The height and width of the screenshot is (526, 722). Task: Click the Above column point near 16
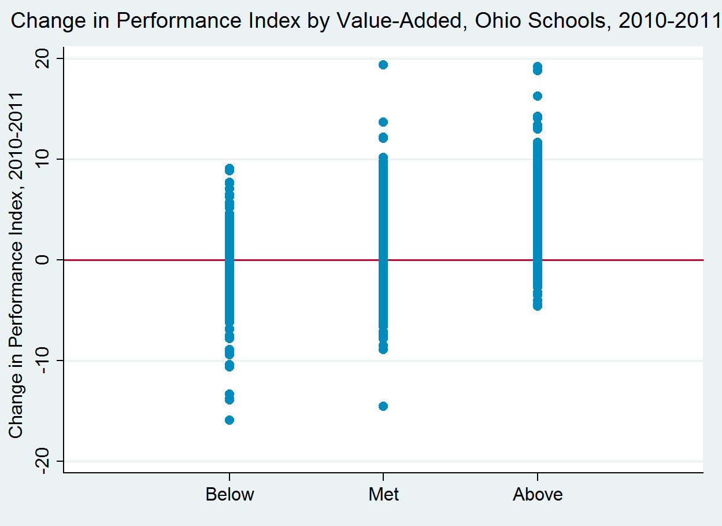[538, 96]
